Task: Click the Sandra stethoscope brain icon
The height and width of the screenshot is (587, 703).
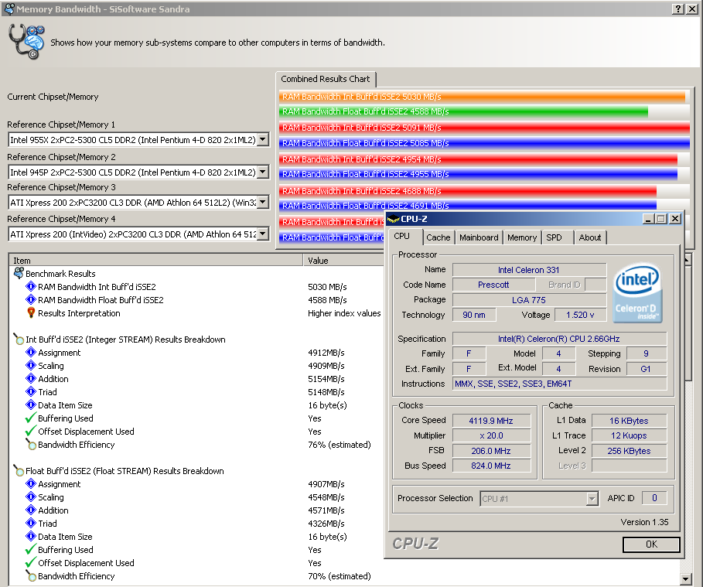Action: 28,42
